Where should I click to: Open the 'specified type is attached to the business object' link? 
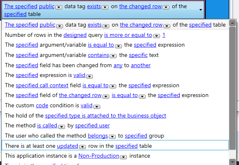pyautogui.click(x=106, y=115)
